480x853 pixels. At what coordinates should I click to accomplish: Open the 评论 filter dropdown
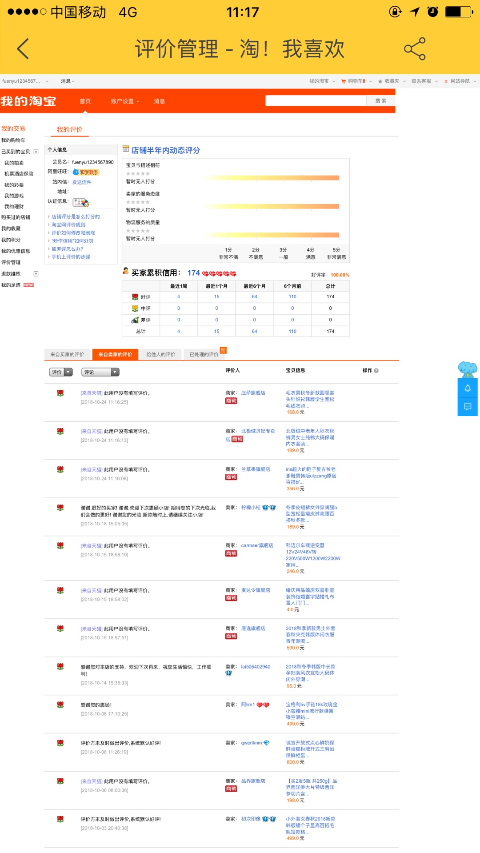point(100,372)
